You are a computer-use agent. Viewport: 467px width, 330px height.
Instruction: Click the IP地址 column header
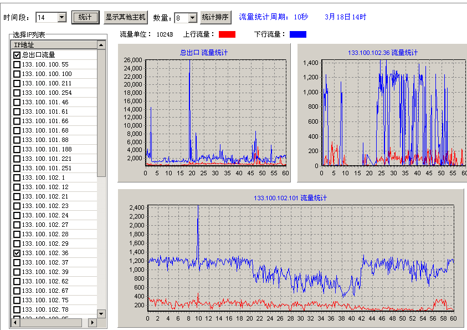pos(54,45)
